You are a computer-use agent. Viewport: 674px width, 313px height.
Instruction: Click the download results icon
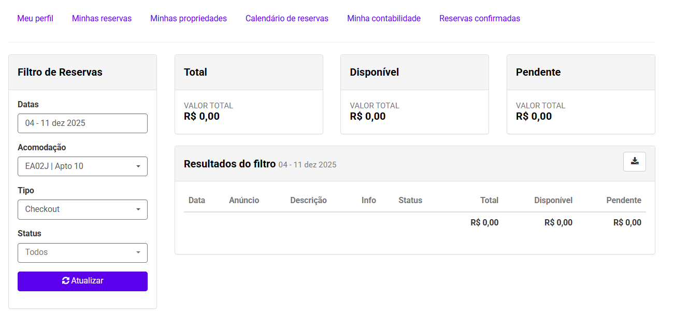pos(634,161)
